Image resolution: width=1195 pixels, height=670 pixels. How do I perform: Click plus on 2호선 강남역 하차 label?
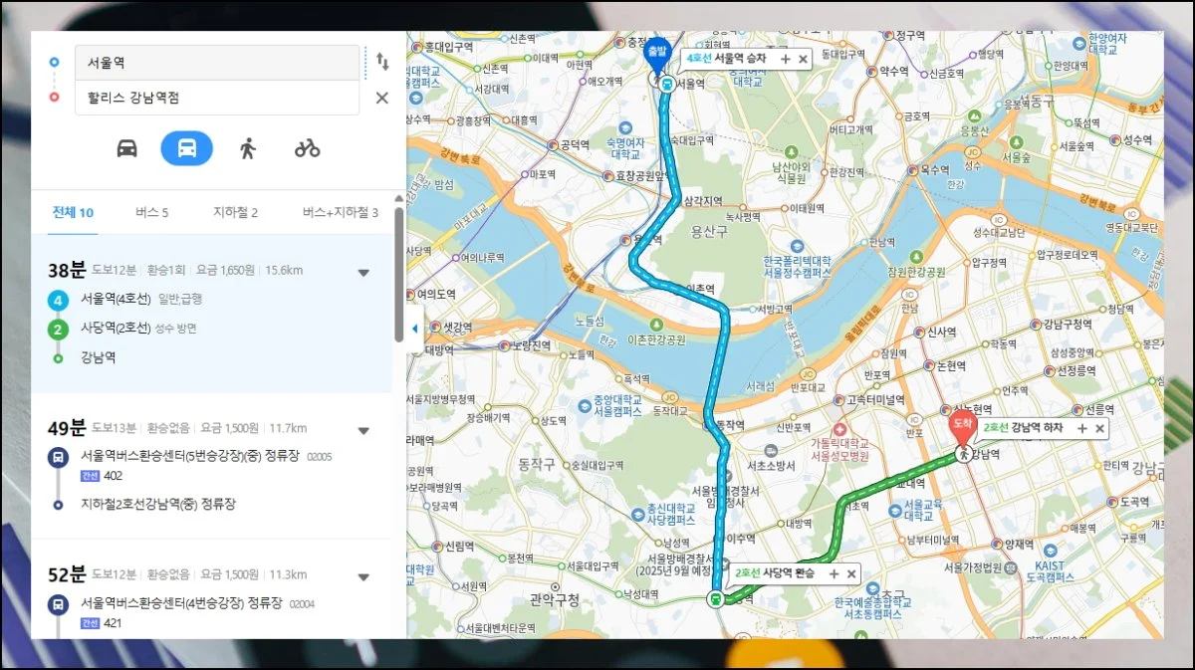click(1081, 428)
